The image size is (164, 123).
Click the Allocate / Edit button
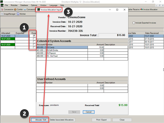40,120
